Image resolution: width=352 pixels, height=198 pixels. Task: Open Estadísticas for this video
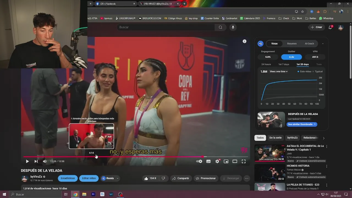click(68, 178)
